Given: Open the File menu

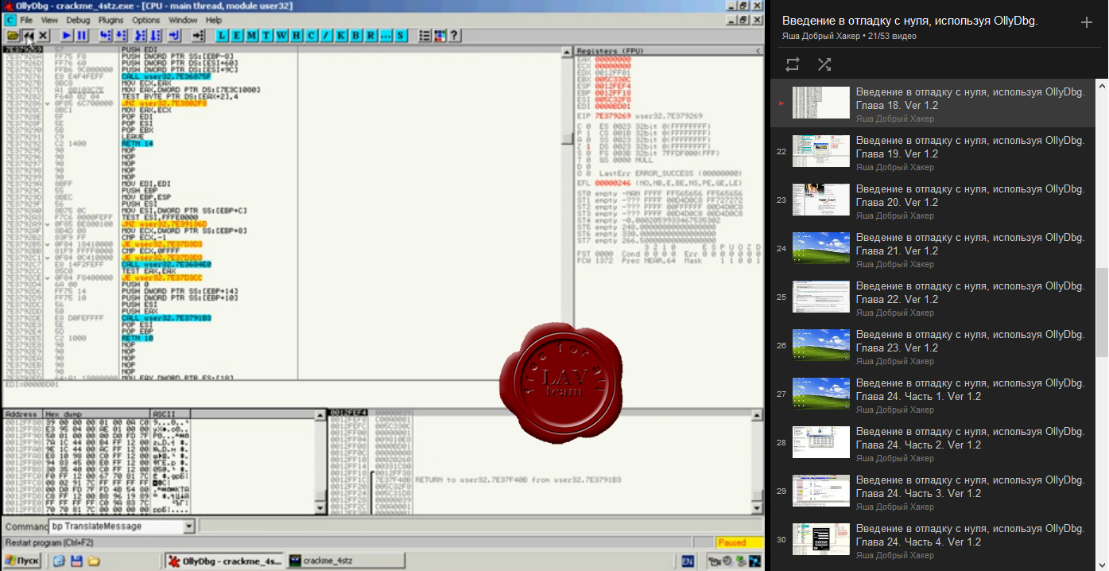Looking at the screenshot, I should (x=25, y=20).
